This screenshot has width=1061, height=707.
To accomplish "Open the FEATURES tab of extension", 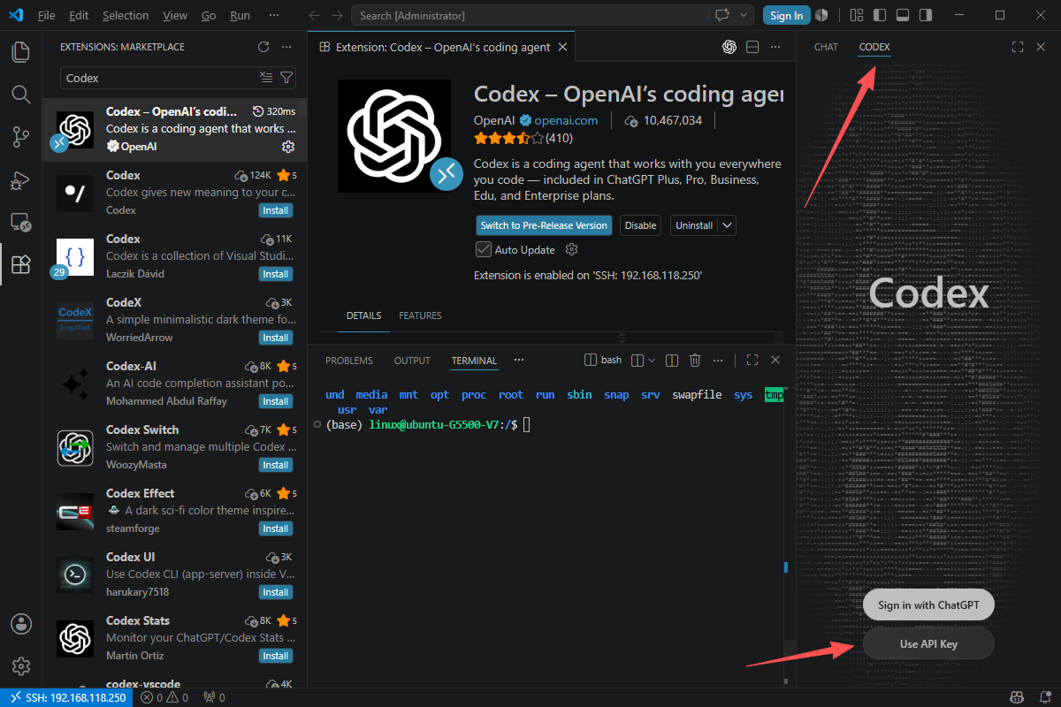I will tap(420, 315).
